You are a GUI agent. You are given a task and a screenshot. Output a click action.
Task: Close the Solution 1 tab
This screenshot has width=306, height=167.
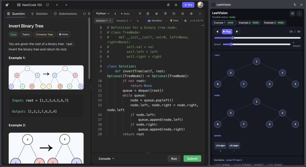(x=110, y=20)
